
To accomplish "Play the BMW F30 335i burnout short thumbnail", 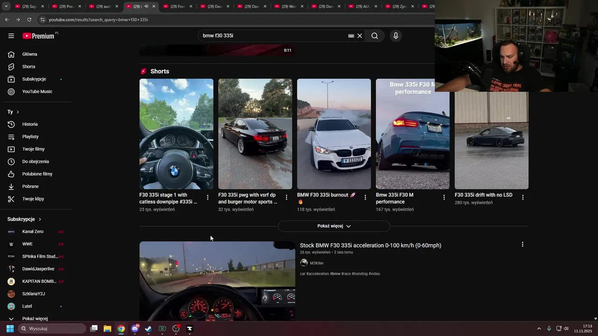I will tap(334, 134).
